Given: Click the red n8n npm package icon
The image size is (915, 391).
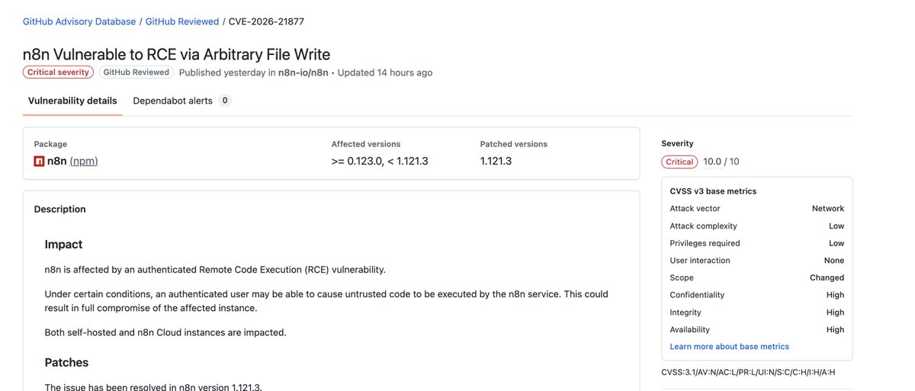Looking at the screenshot, I should pyautogui.click(x=39, y=161).
